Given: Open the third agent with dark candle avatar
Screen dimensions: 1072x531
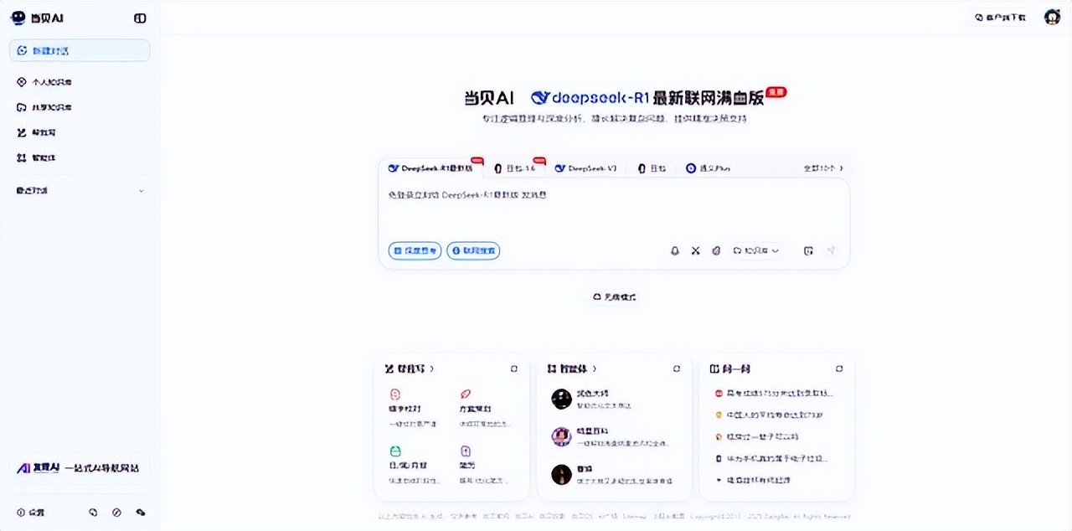Looking at the screenshot, I should point(561,475).
